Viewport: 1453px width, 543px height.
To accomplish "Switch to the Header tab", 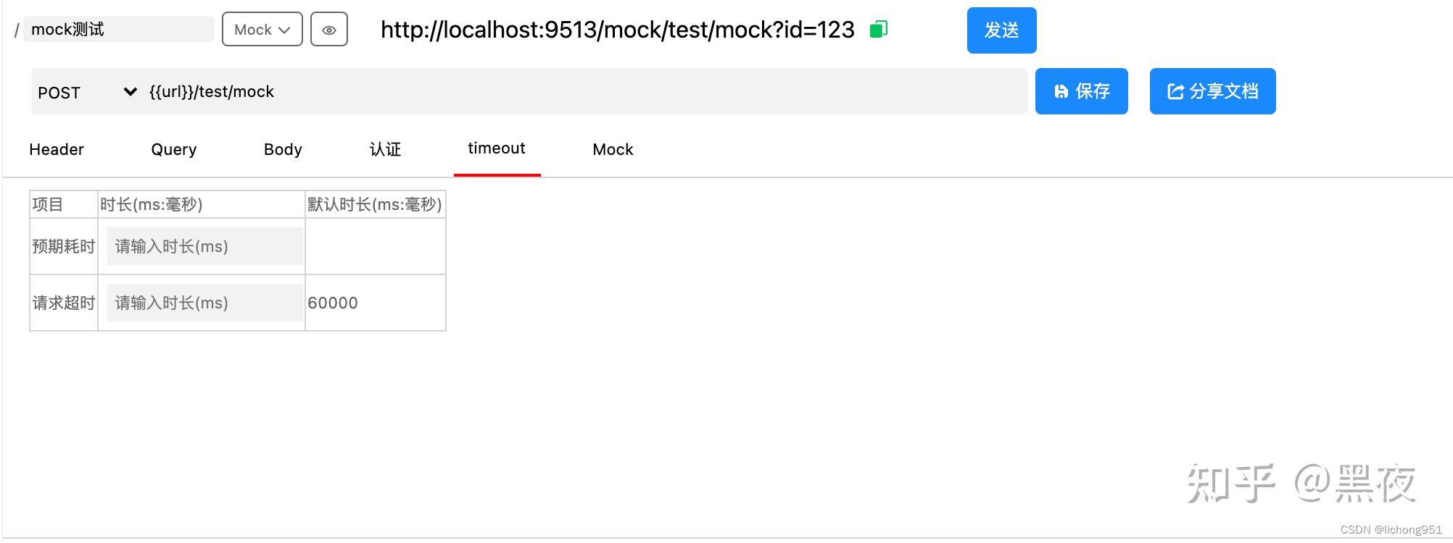I will pyautogui.click(x=57, y=149).
